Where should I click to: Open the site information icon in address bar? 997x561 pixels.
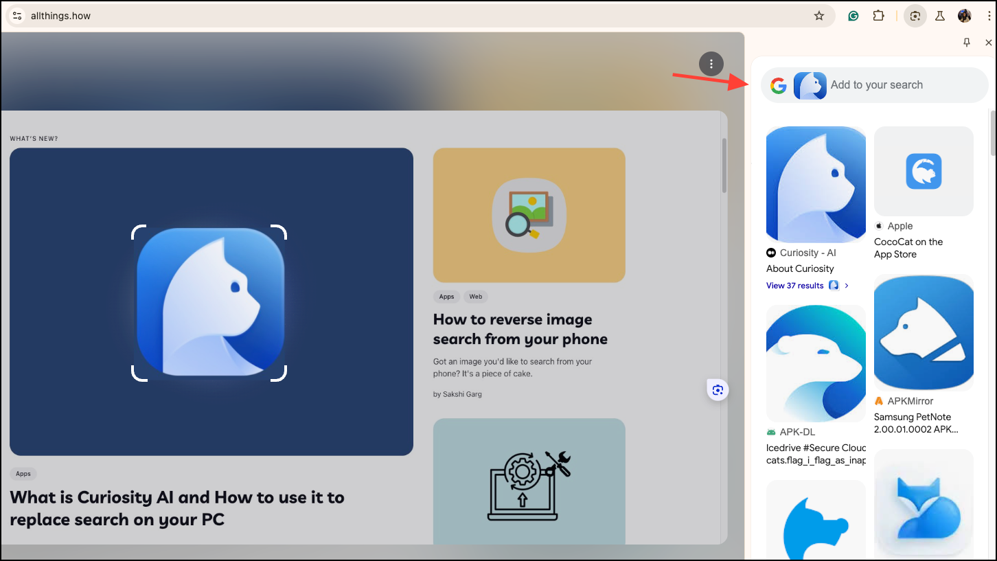(17, 16)
